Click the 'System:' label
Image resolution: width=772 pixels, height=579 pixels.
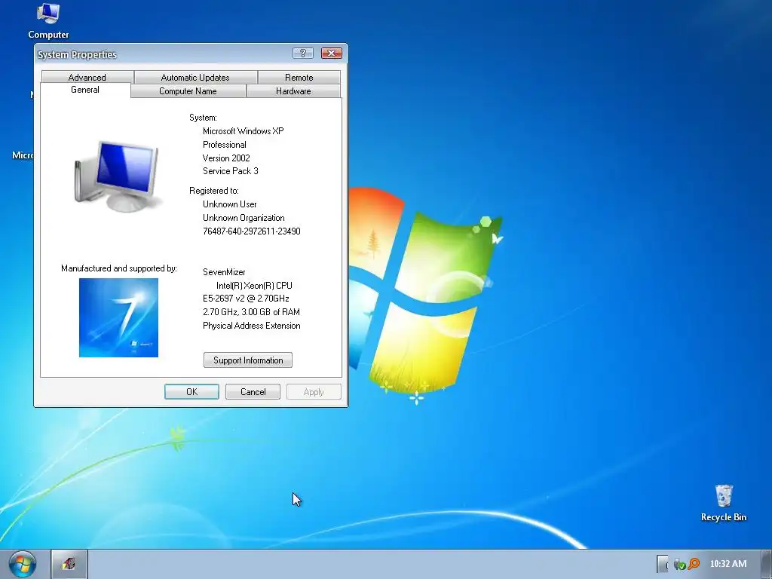click(203, 118)
